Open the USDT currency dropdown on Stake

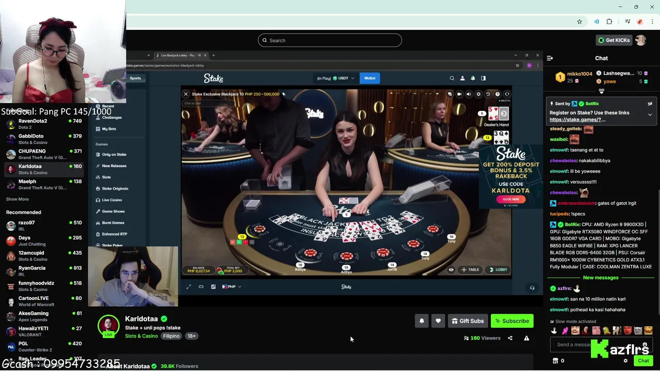click(x=343, y=78)
